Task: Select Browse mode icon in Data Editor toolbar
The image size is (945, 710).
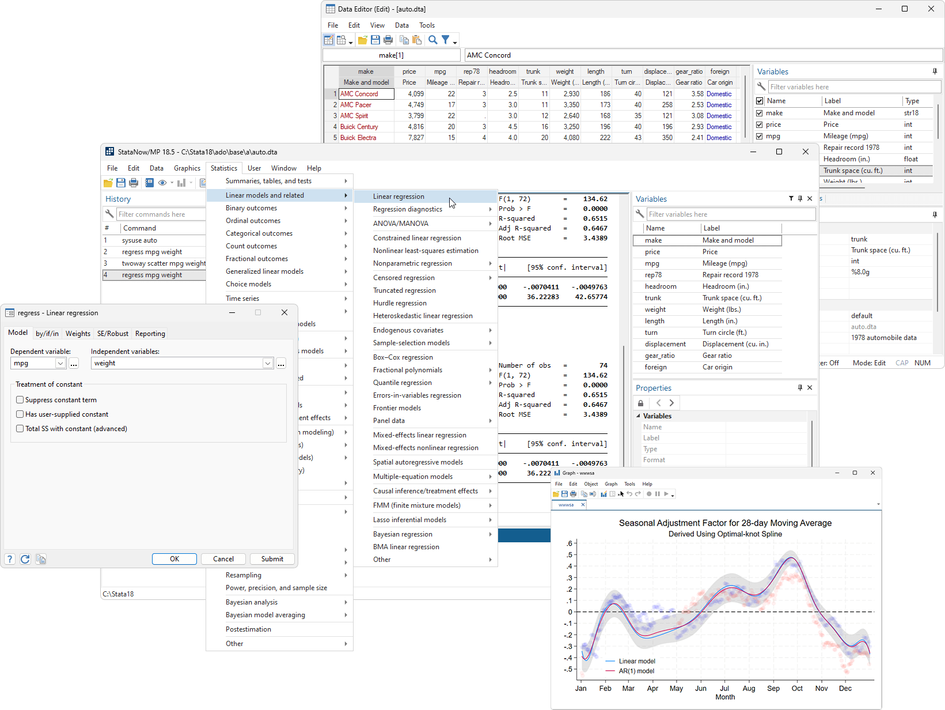Action: click(341, 40)
